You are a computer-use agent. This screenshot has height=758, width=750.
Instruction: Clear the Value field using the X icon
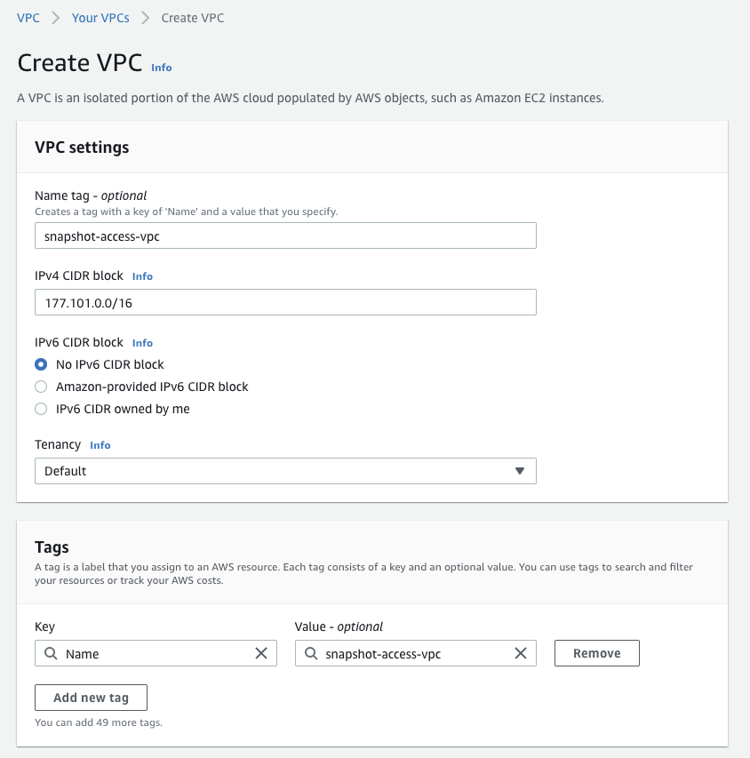(521, 653)
